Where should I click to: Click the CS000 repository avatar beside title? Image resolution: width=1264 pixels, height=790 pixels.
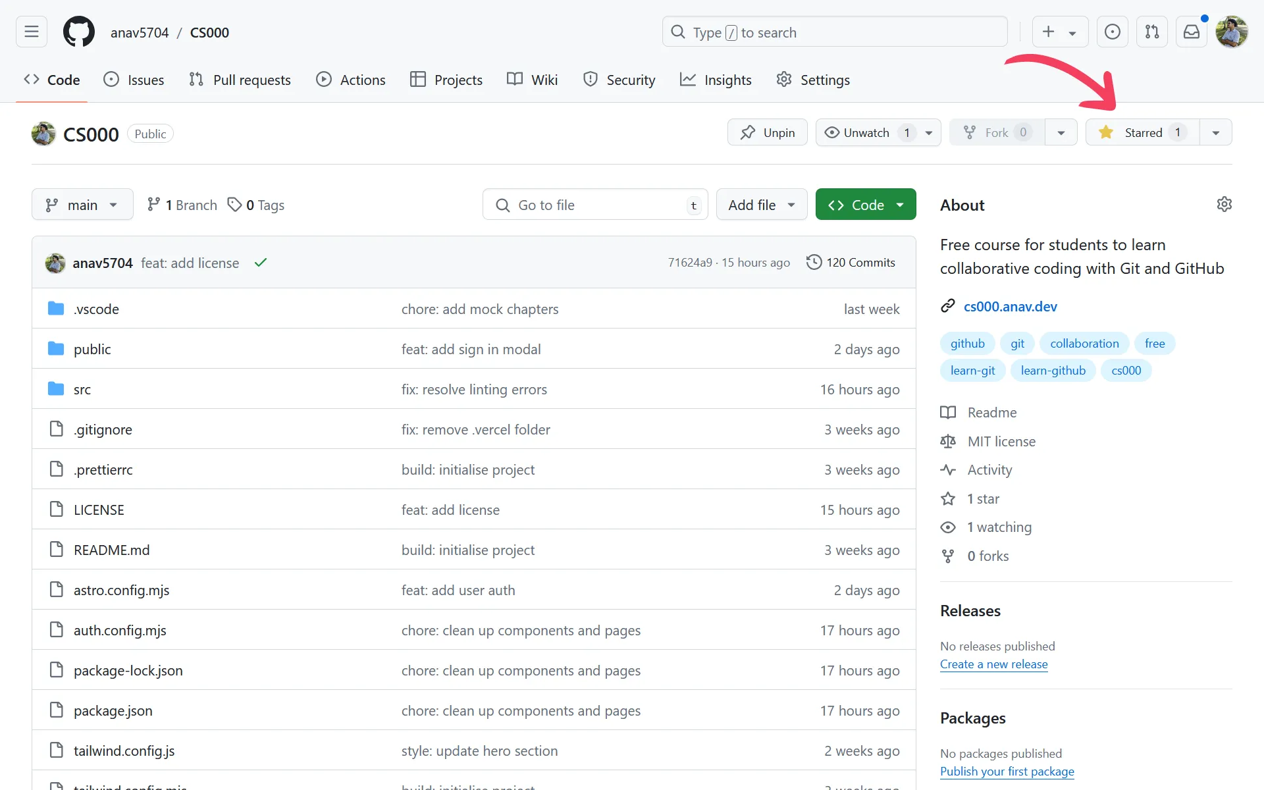(x=43, y=134)
